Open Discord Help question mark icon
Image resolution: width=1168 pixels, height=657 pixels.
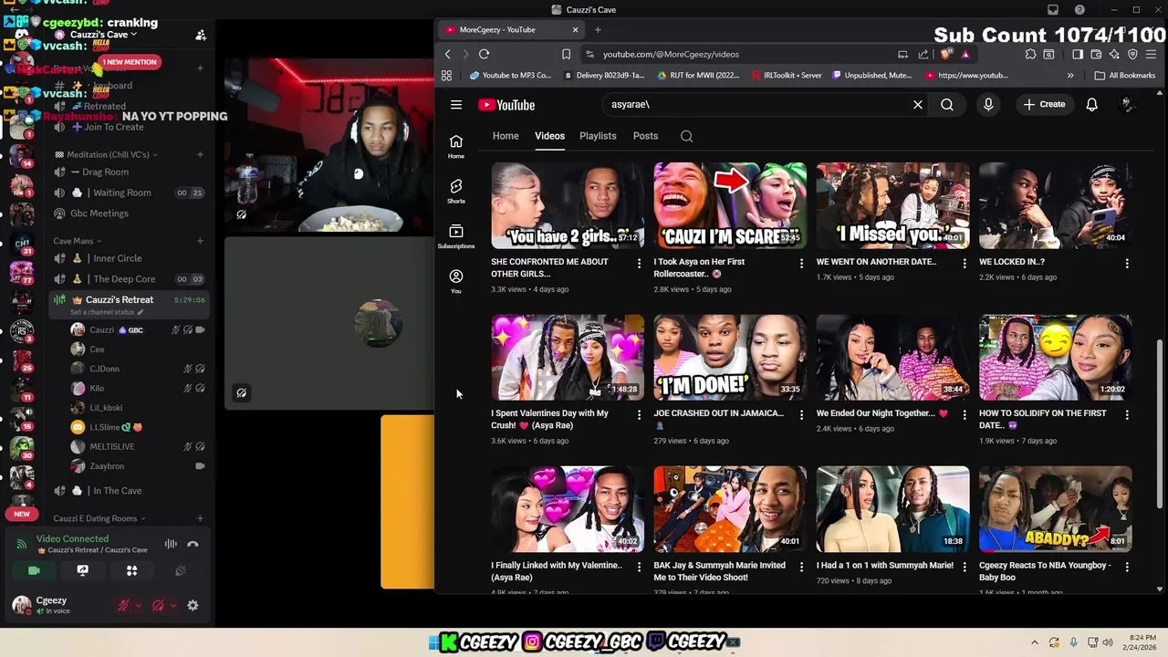[x=1080, y=10]
